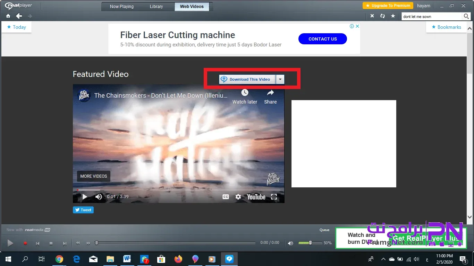Open the Chainsmokers video title link
Viewport: 474px width, 266px height.
(161, 95)
